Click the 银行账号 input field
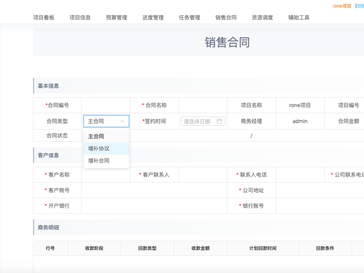The image size is (364, 273). click(x=319, y=206)
